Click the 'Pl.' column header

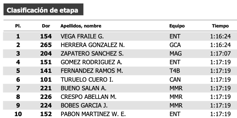[18, 26]
